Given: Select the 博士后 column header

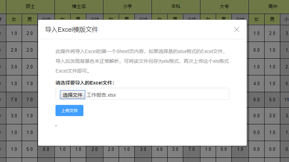Looking at the screenshot, I should point(79,6).
